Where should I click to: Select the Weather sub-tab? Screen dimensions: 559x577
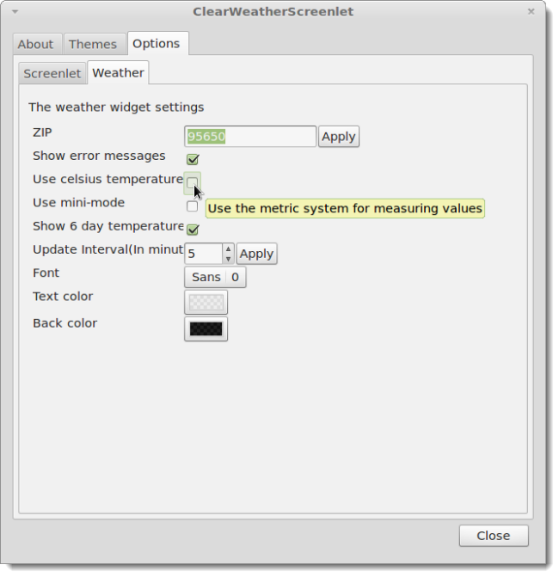118,72
